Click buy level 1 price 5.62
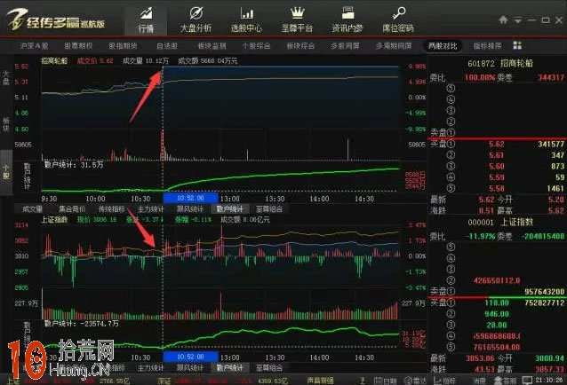 496,145
